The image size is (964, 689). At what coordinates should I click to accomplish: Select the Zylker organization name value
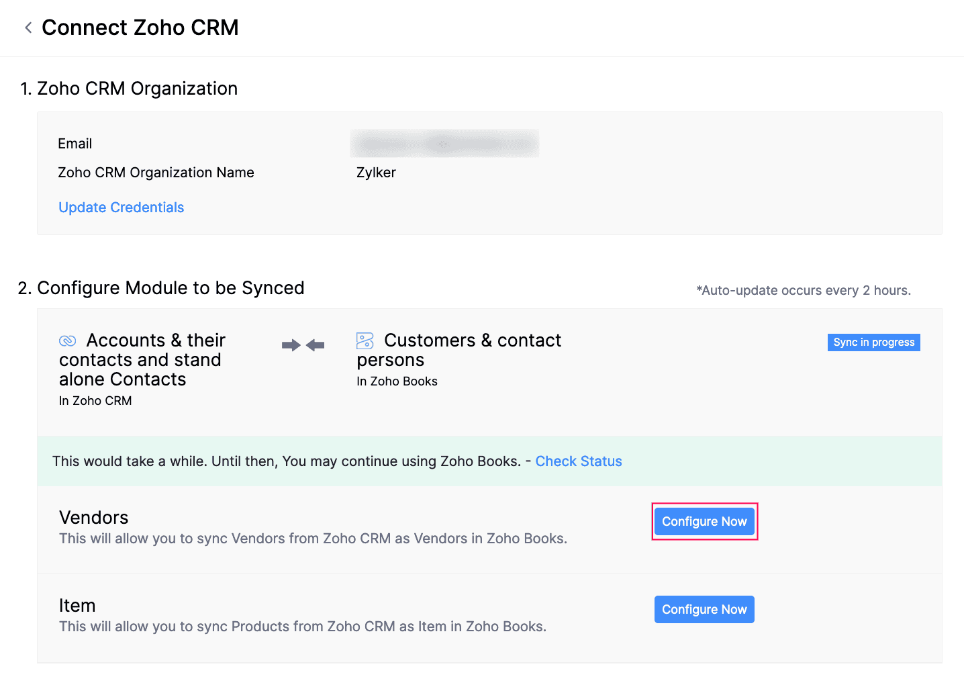pos(376,173)
